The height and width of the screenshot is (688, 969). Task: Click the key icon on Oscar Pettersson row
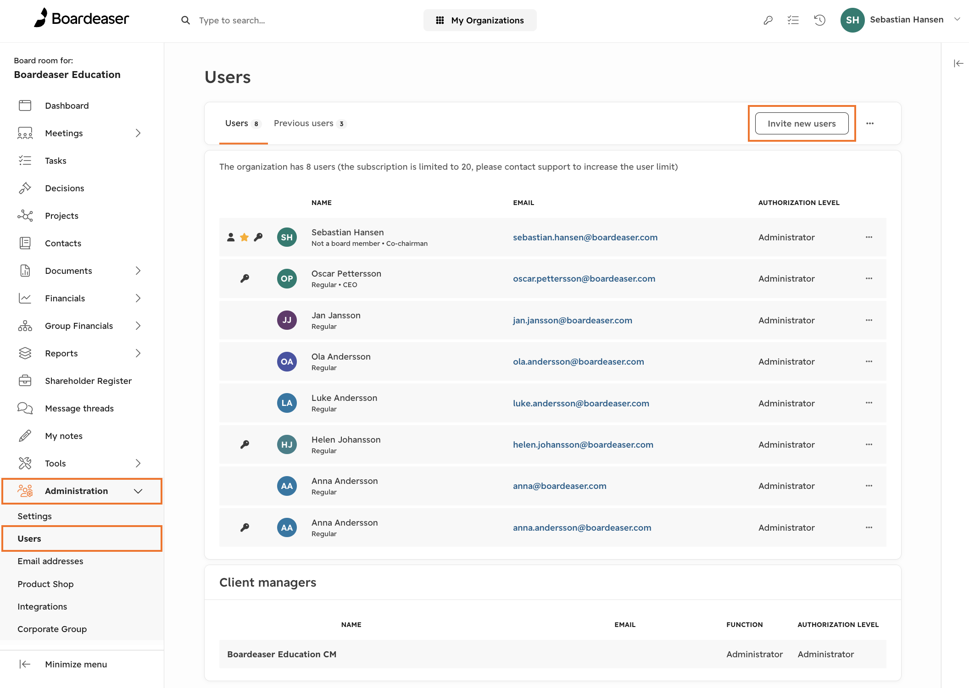coord(245,278)
